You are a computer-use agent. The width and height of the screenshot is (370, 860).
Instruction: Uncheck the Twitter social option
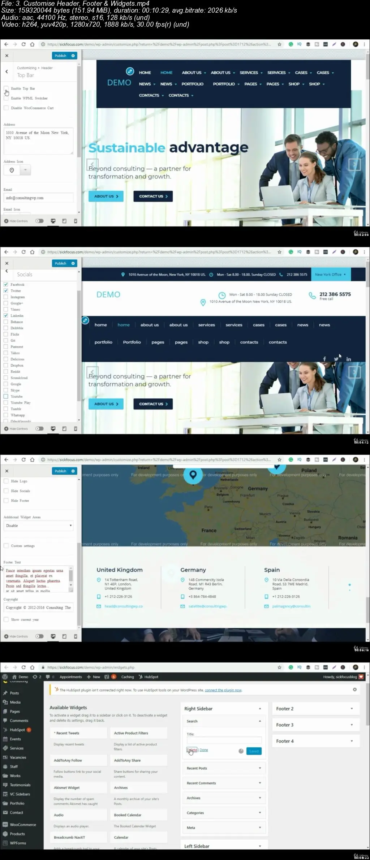(6, 291)
